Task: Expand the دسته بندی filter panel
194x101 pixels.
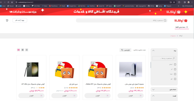Action: click(153, 90)
